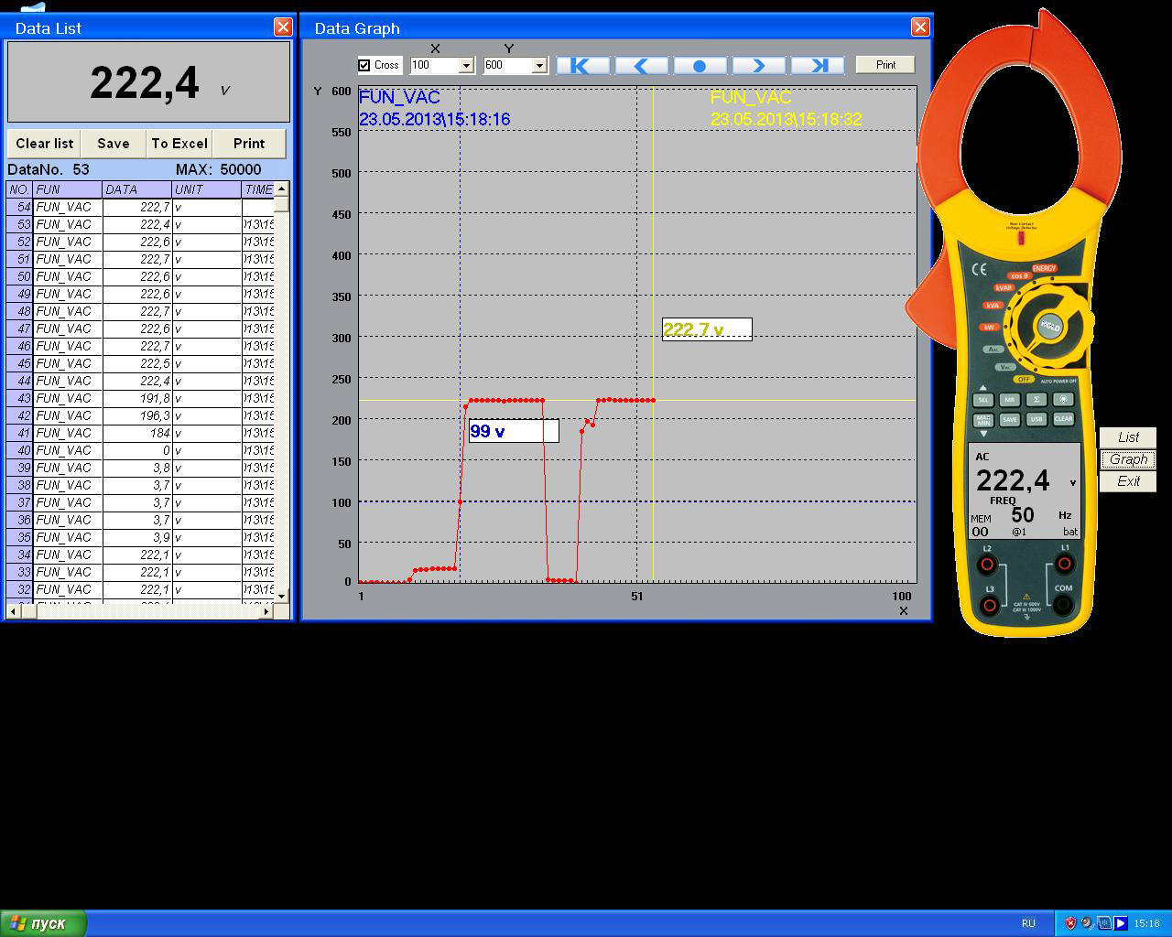Click the taskbar clock showing 15:18

coord(1146,923)
